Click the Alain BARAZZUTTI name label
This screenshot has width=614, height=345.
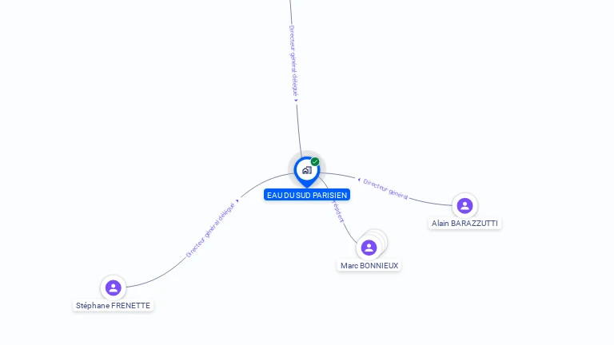point(464,224)
